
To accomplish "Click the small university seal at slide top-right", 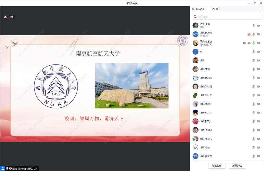I will 182,40.
